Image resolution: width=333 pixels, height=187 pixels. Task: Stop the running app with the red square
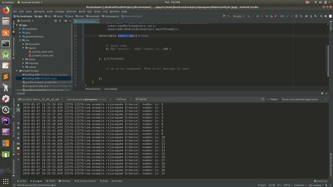pyautogui.click(x=276, y=16)
